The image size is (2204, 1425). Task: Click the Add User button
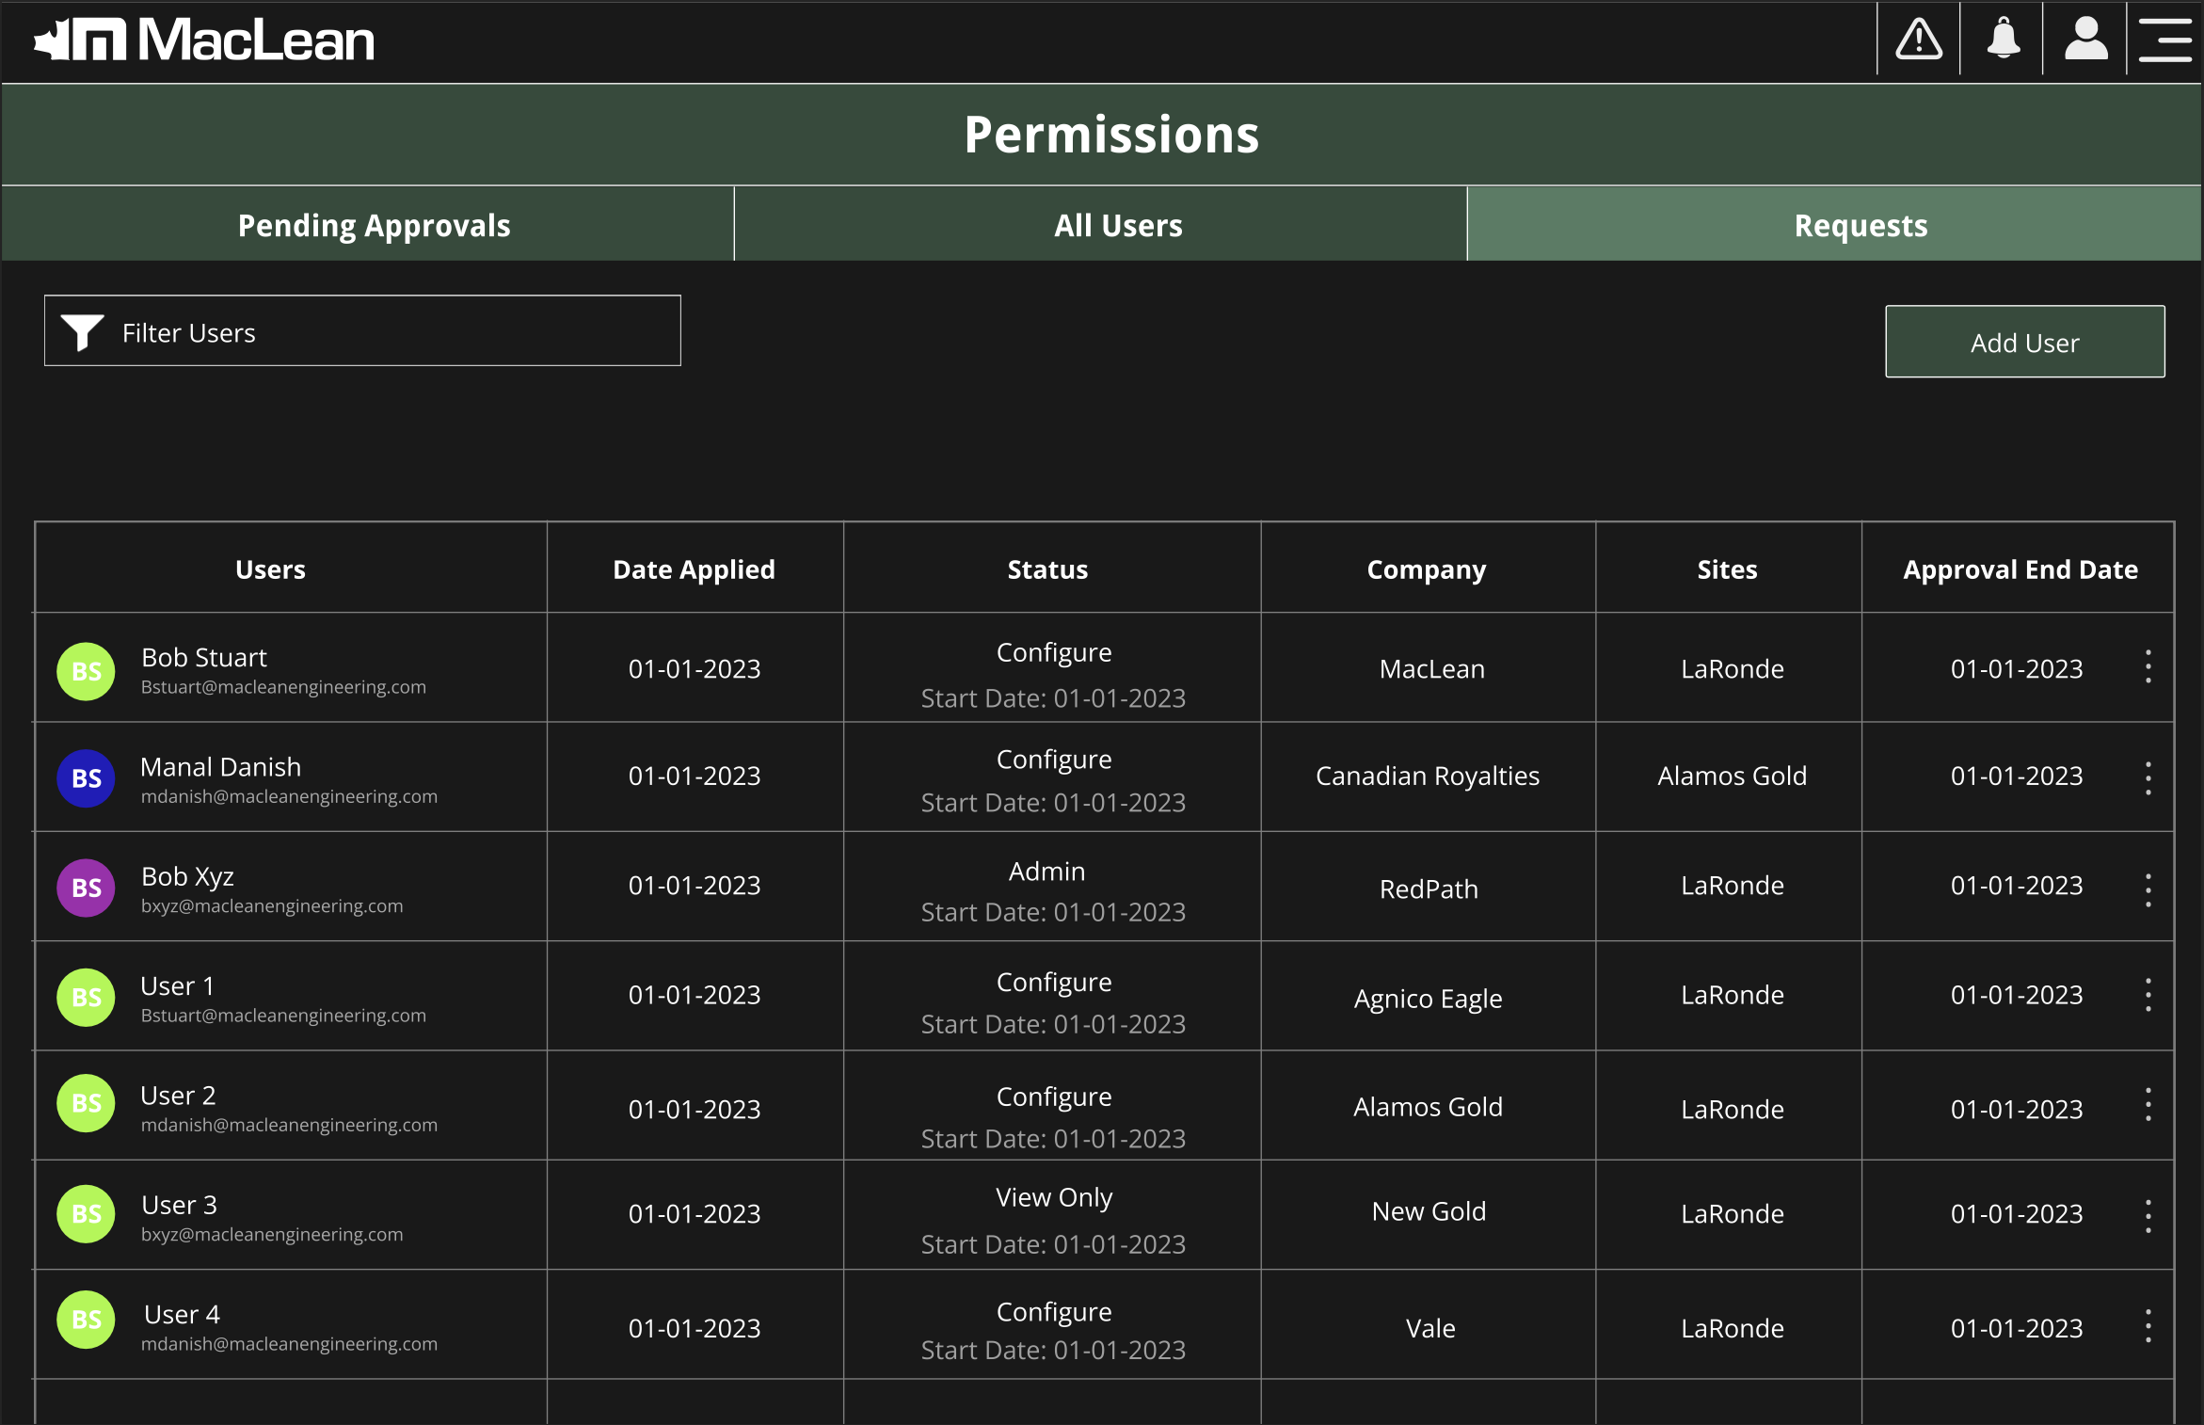click(2024, 342)
